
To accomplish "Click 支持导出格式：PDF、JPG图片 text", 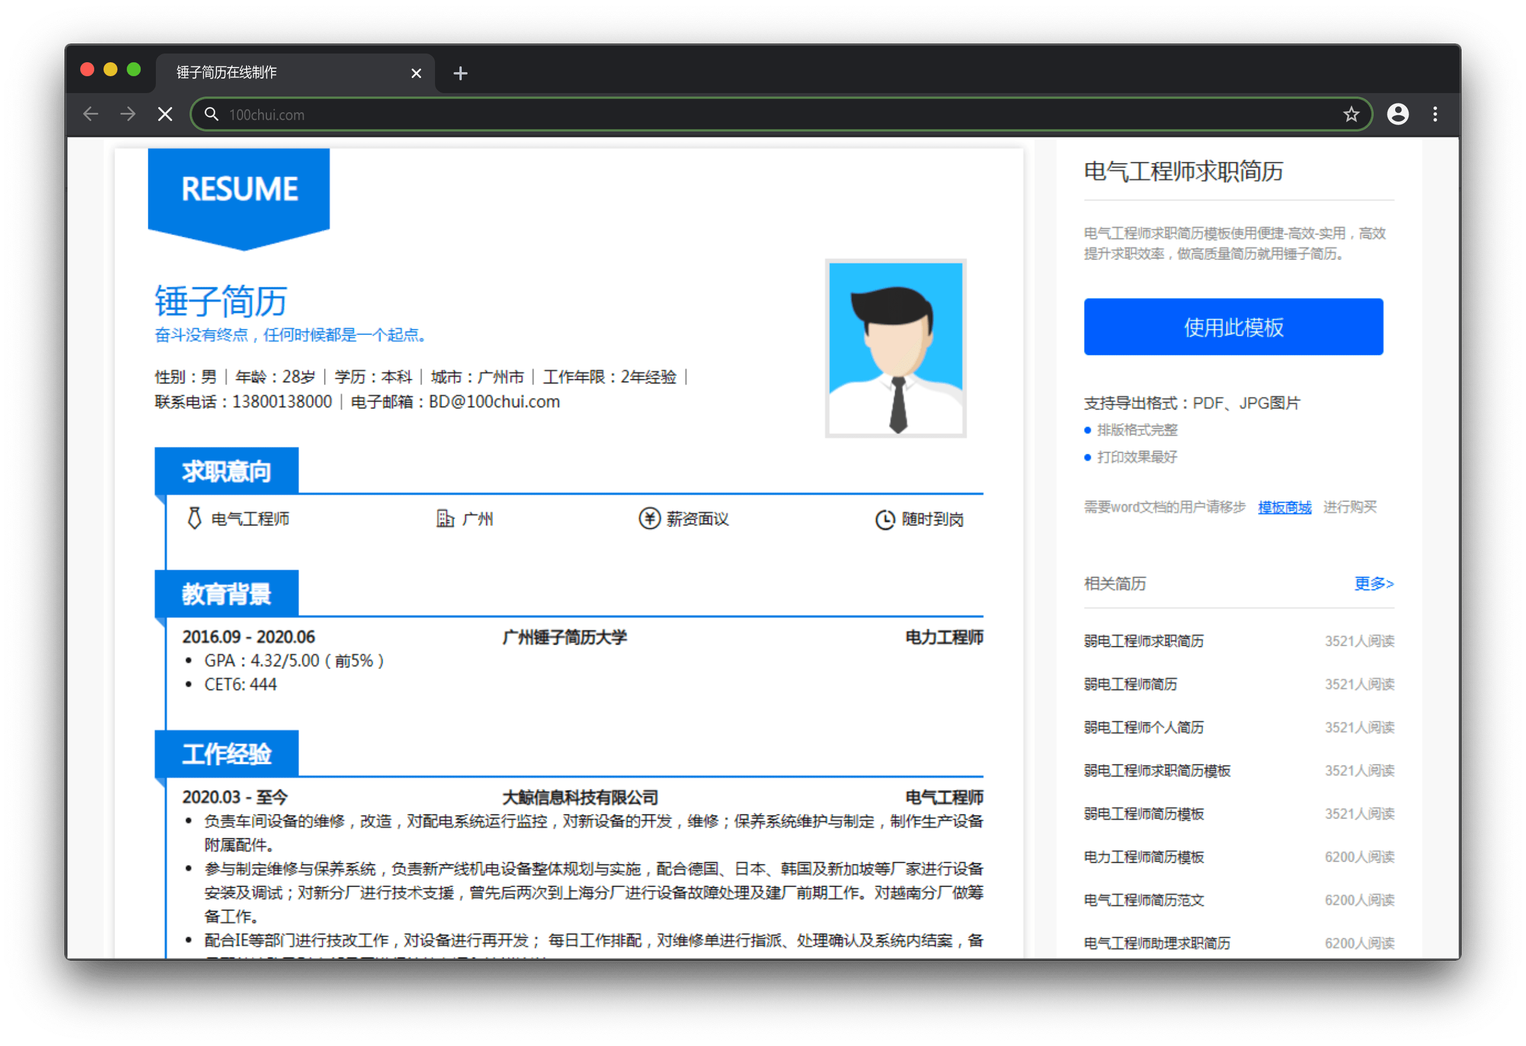I will (x=1192, y=403).
